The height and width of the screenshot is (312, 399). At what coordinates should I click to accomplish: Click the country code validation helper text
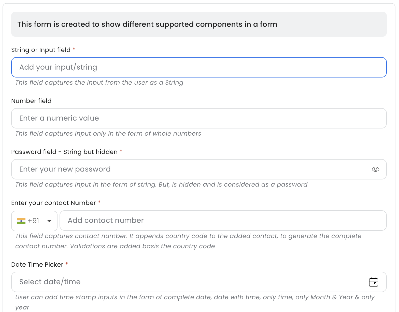tap(188, 241)
